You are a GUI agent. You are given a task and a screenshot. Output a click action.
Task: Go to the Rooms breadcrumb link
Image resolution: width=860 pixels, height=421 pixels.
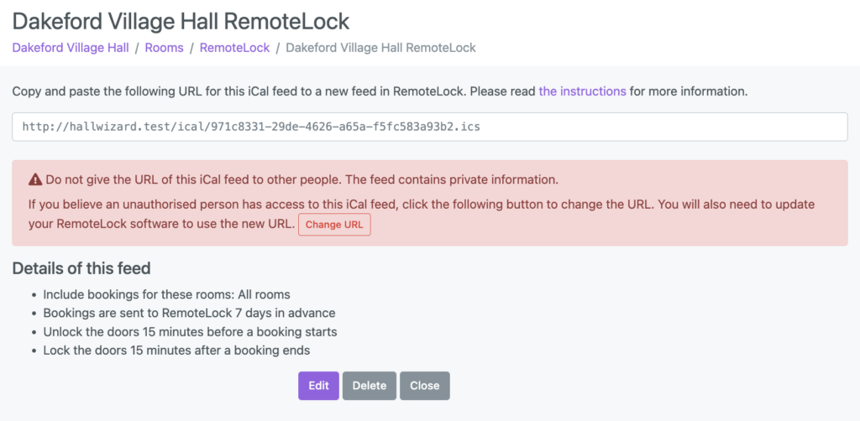click(x=164, y=48)
